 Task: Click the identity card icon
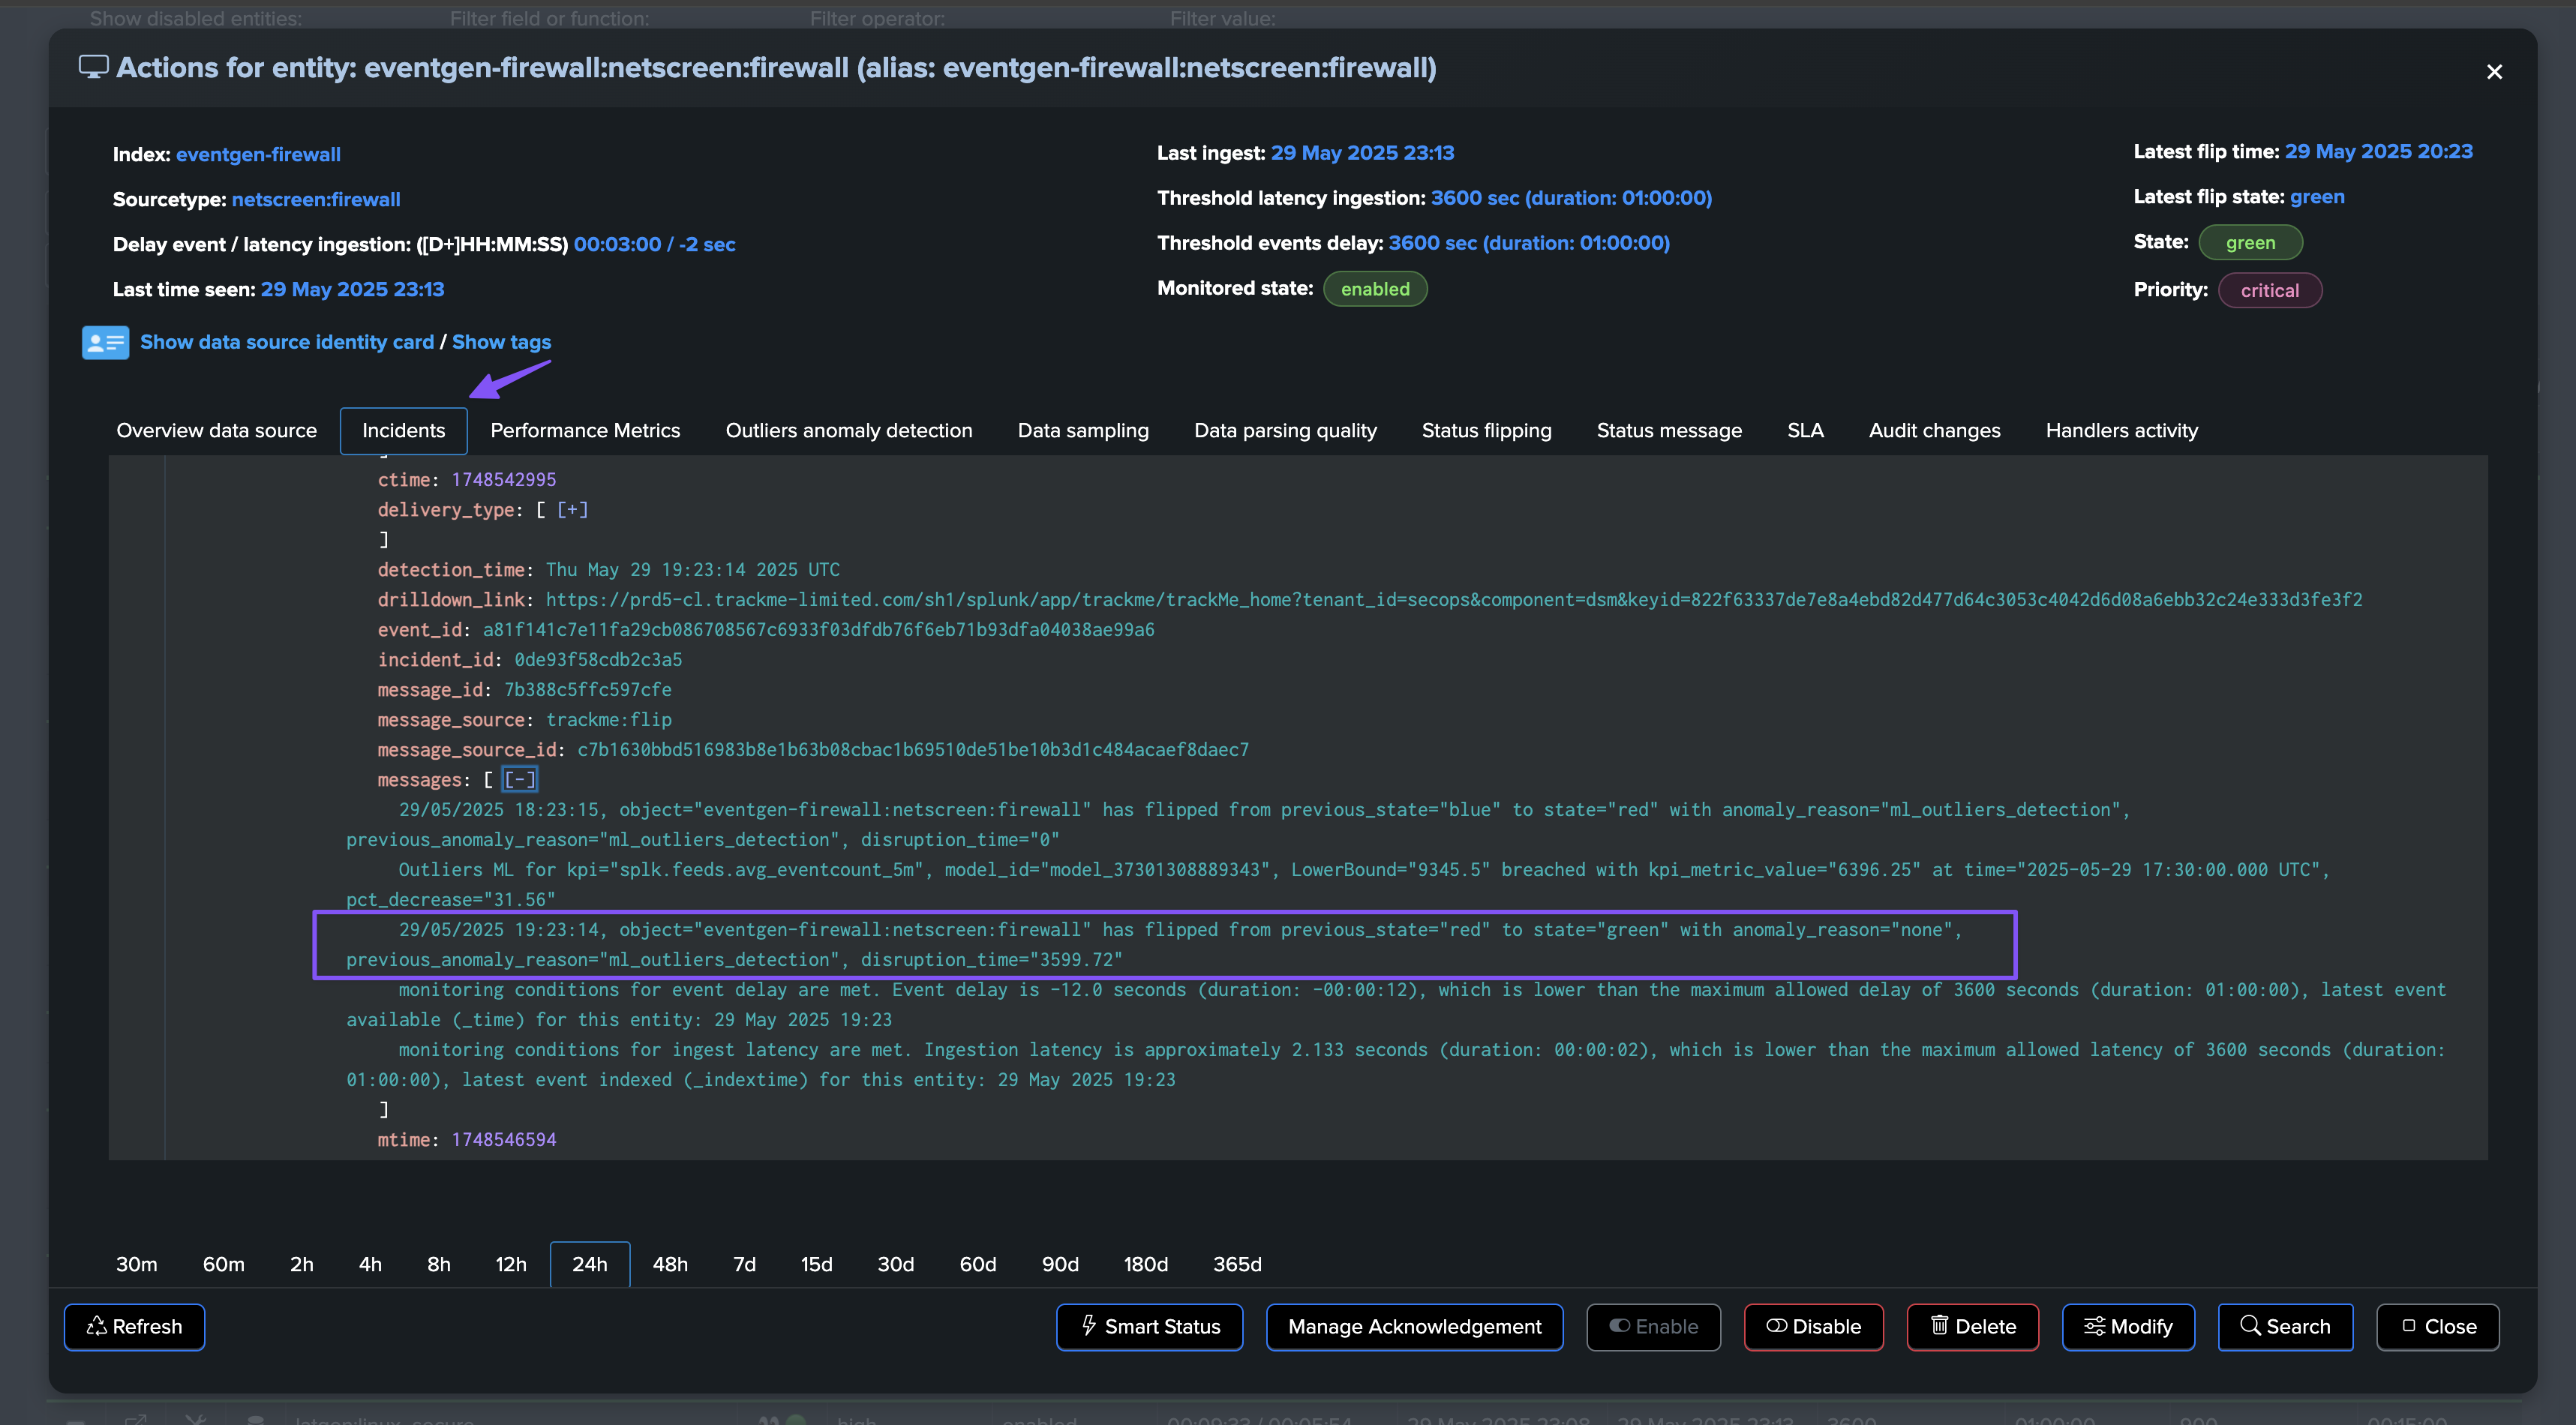tap(105, 342)
